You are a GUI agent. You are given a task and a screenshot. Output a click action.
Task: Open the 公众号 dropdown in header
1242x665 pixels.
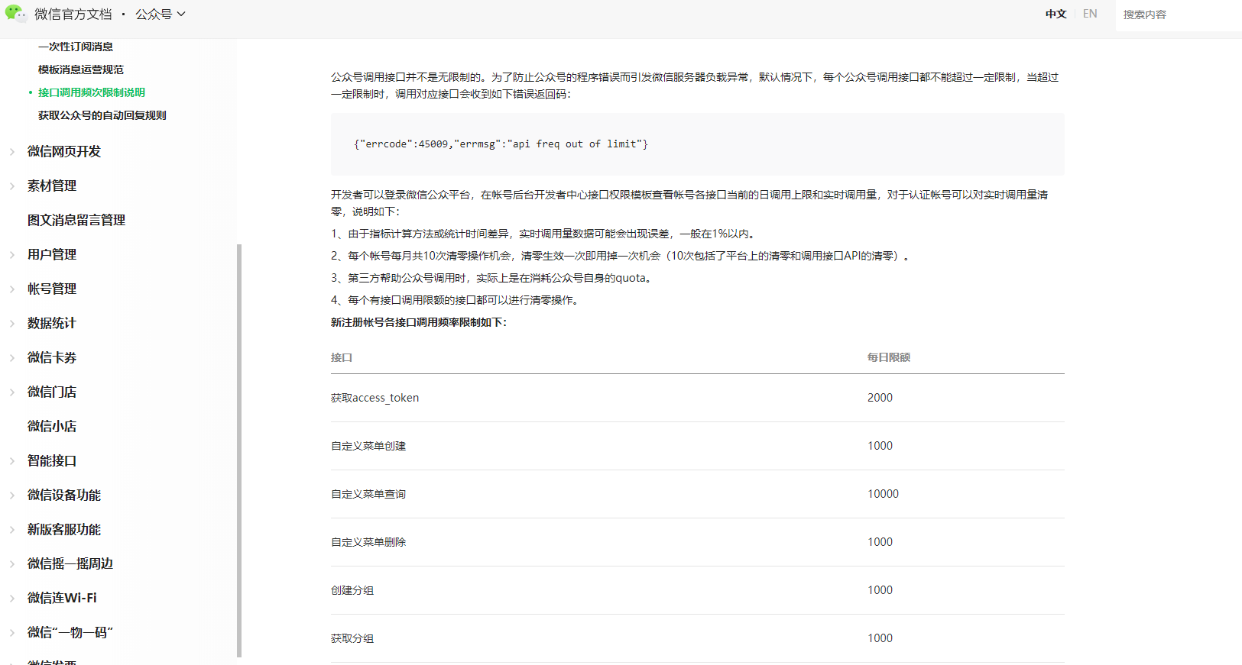tap(161, 15)
